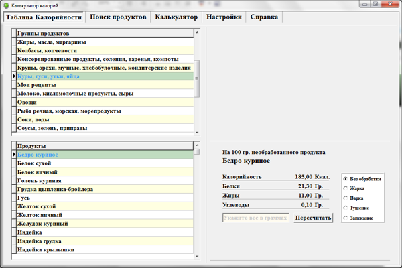This screenshot has width=402, height=268.
Task: Click the Калорийность value 185,00 Ккал
Action: pyautogui.click(x=312, y=177)
